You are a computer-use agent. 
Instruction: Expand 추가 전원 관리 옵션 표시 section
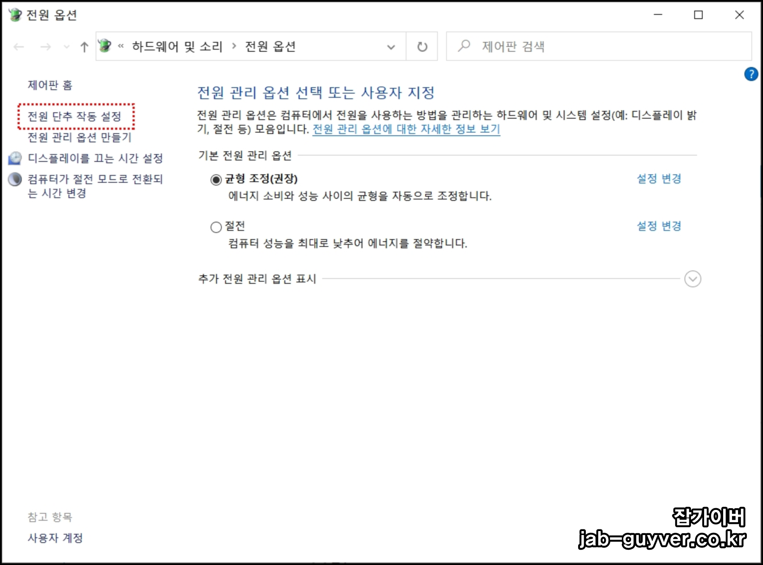pyautogui.click(x=692, y=278)
